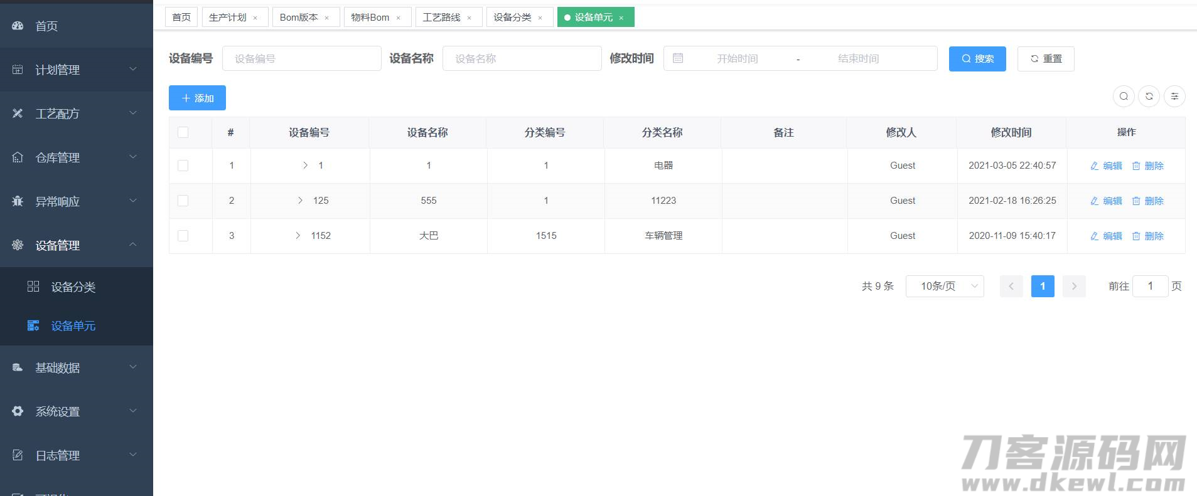The width and height of the screenshot is (1197, 496).
Task: Expand row with device number 125
Action: (x=300, y=201)
